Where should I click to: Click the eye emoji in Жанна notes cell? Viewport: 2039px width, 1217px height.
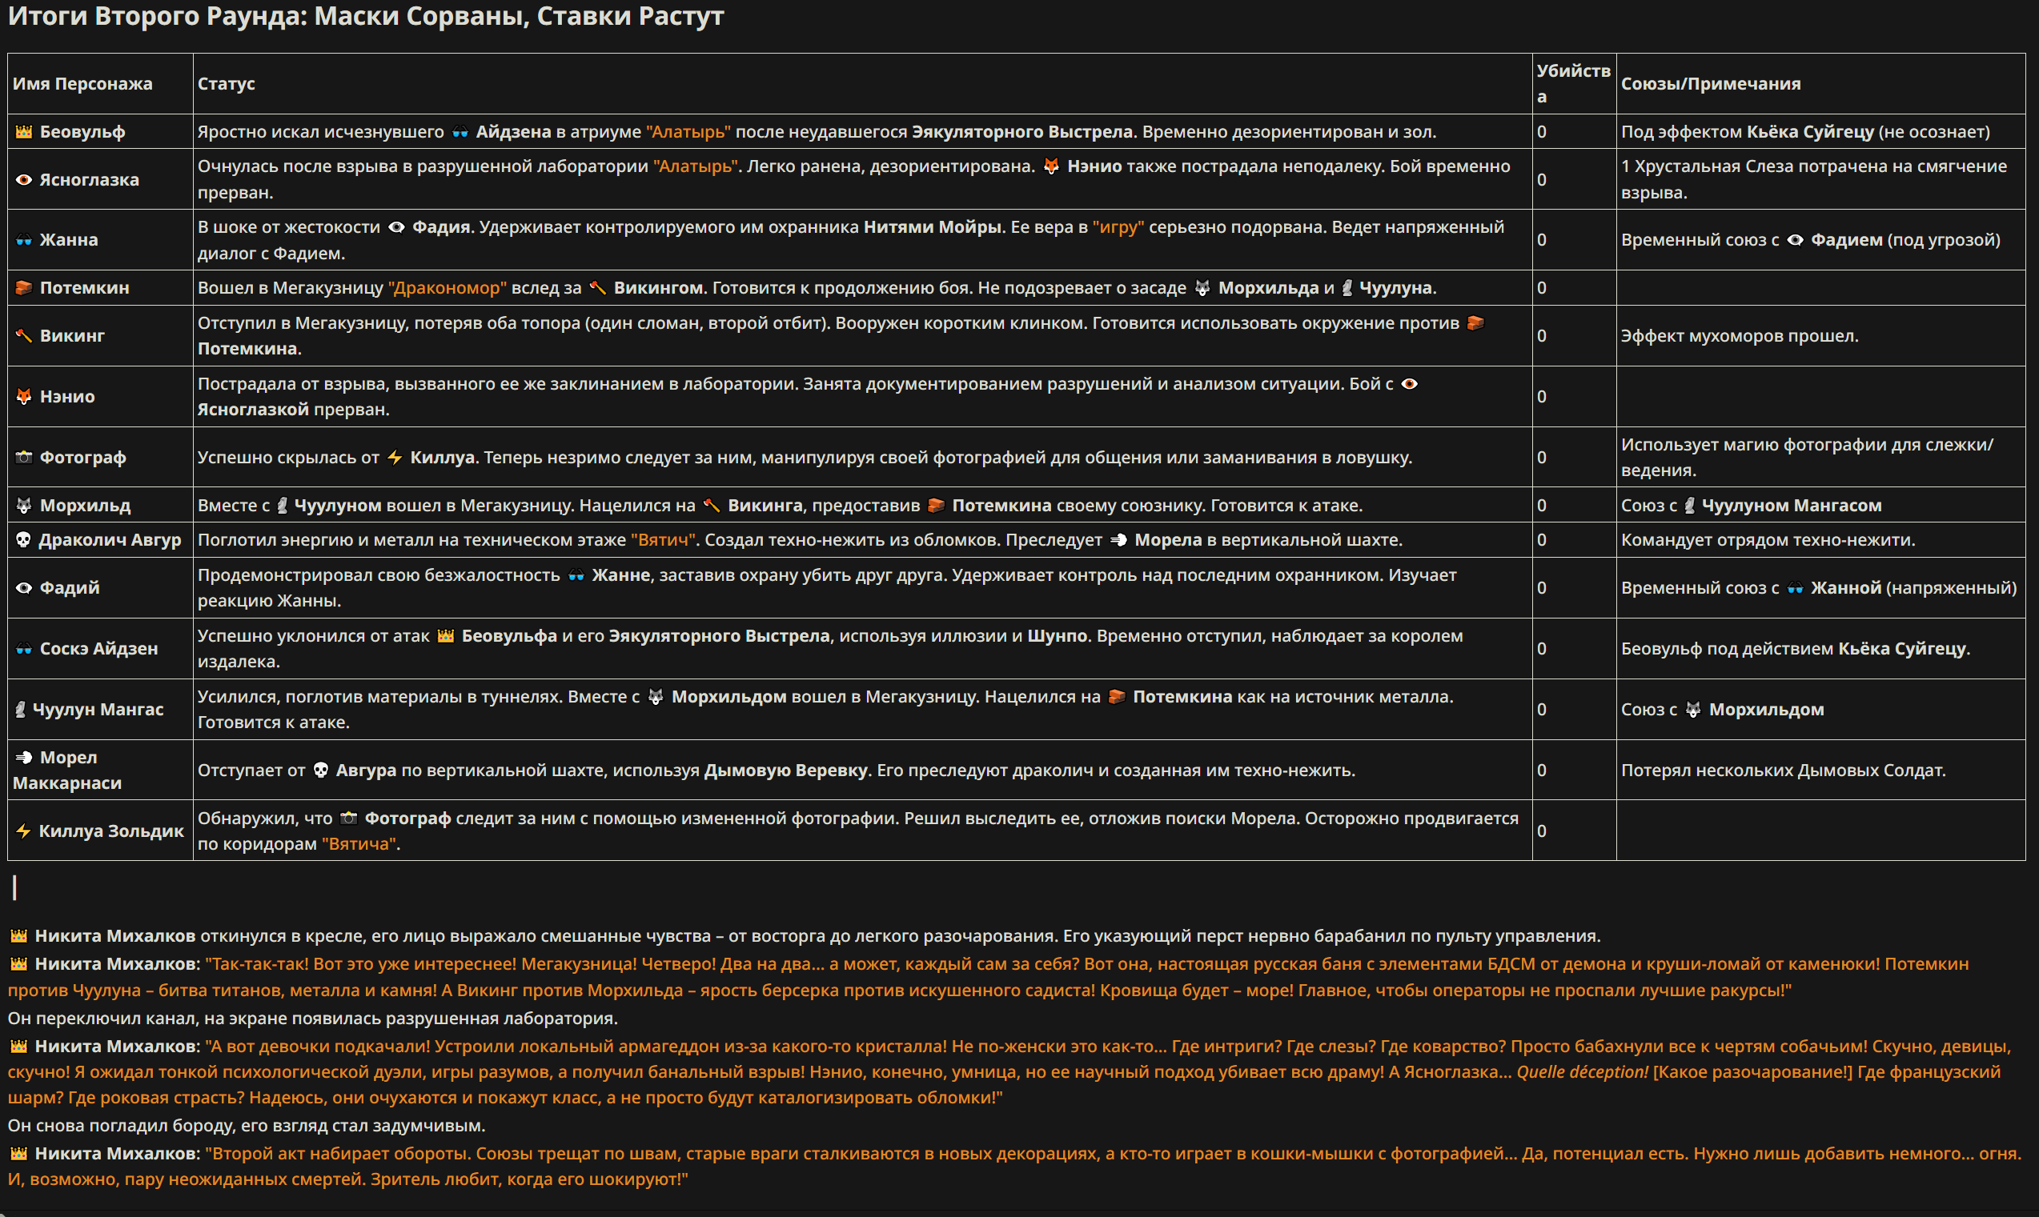1796,240
